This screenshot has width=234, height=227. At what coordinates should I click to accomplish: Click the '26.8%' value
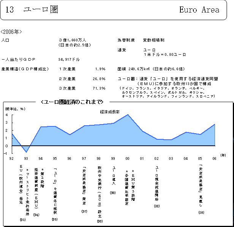pos(99,79)
